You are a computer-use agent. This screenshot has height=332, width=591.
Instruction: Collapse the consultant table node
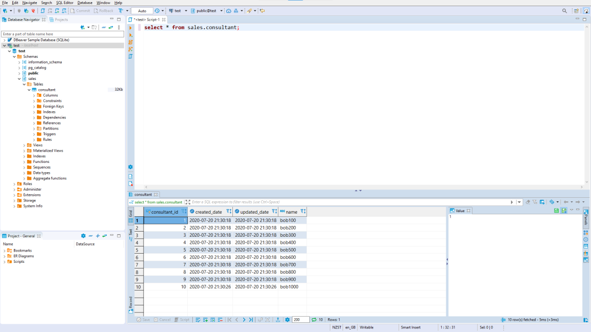point(29,90)
